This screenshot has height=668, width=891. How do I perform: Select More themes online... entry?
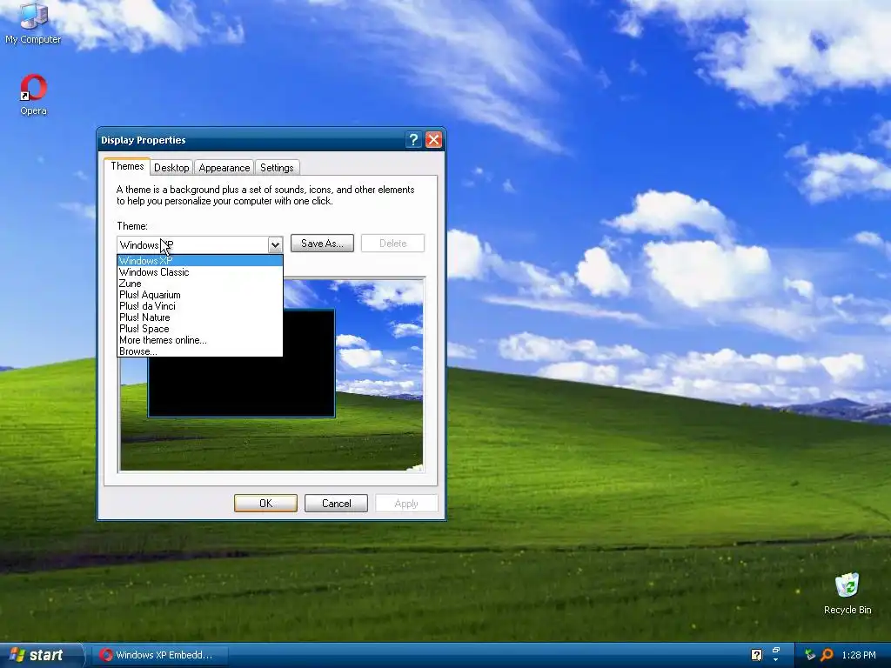coord(199,340)
